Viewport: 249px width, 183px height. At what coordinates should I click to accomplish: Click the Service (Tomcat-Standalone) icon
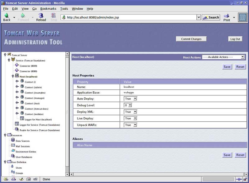tap(13, 60)
